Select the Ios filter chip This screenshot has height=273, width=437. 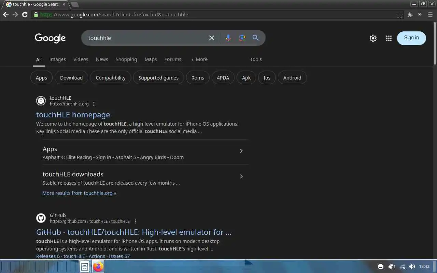(267, 78)
